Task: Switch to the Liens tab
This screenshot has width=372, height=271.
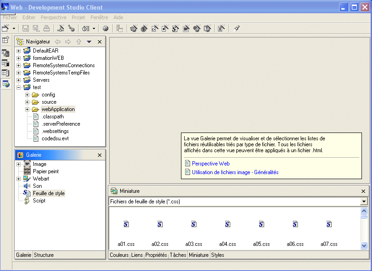Action: coord(137,255)
